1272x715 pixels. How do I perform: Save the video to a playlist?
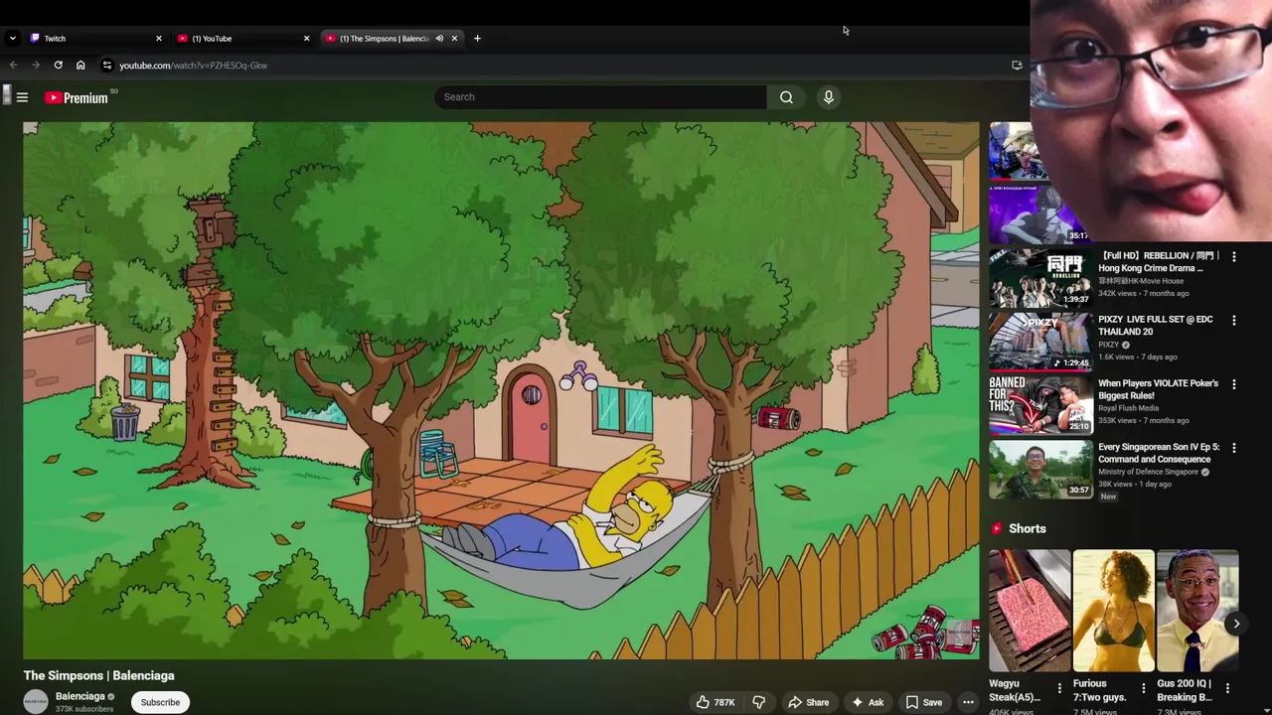click(923, 702)
